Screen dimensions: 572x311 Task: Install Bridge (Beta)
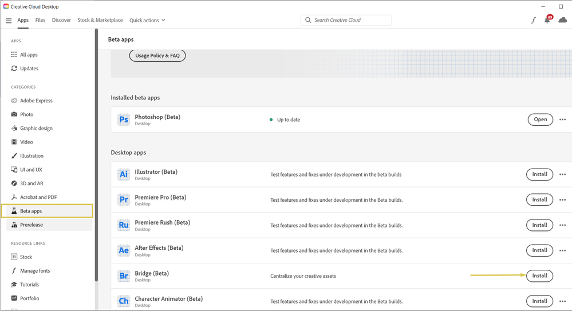[x=539, y=276]
